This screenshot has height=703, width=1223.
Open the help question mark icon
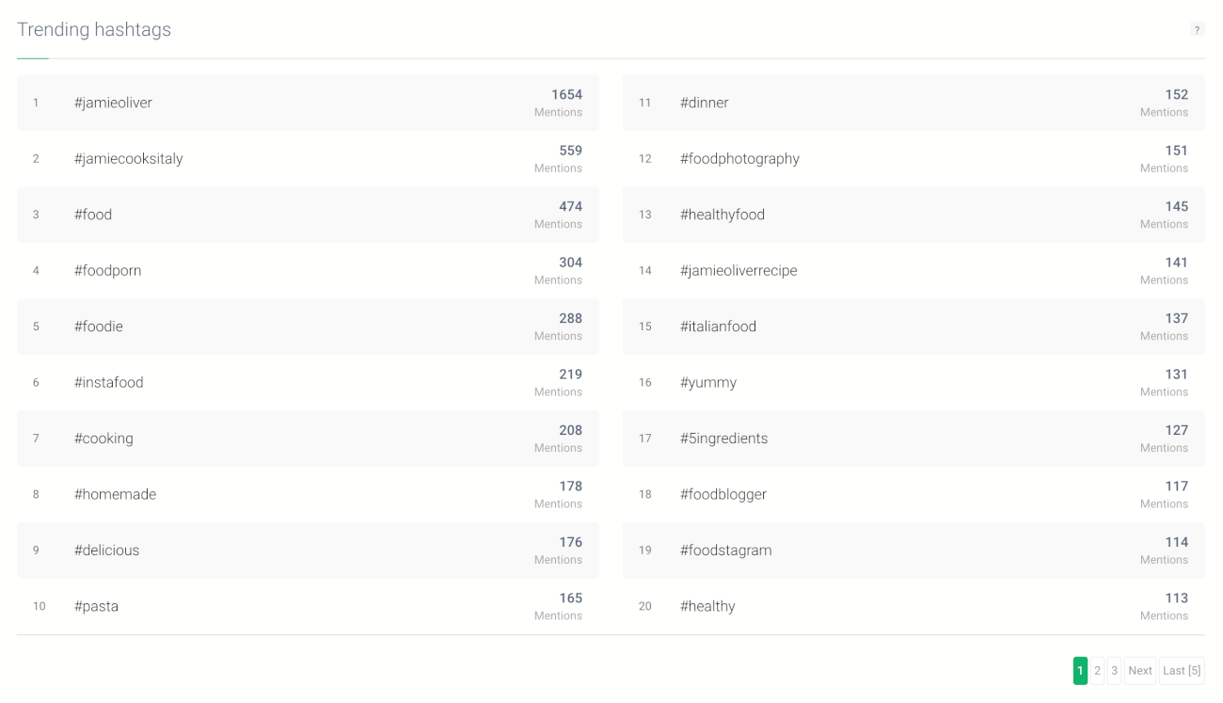1197,30
